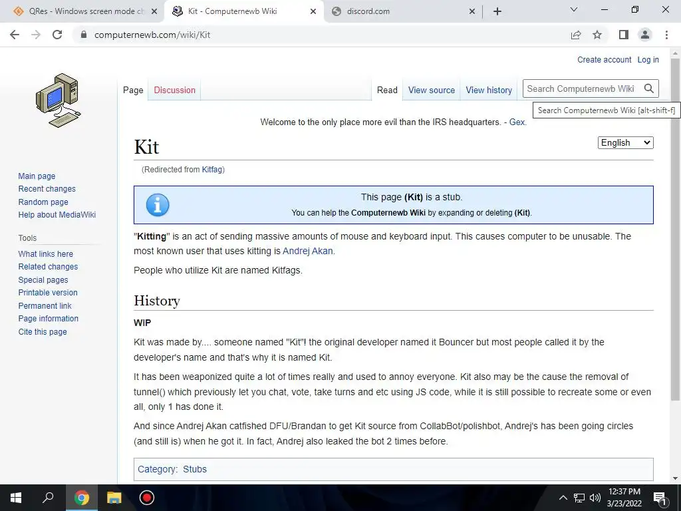Viewport: 681px width, 511px height.
Task: Open Related changes tool
Action: coord(48,267)
